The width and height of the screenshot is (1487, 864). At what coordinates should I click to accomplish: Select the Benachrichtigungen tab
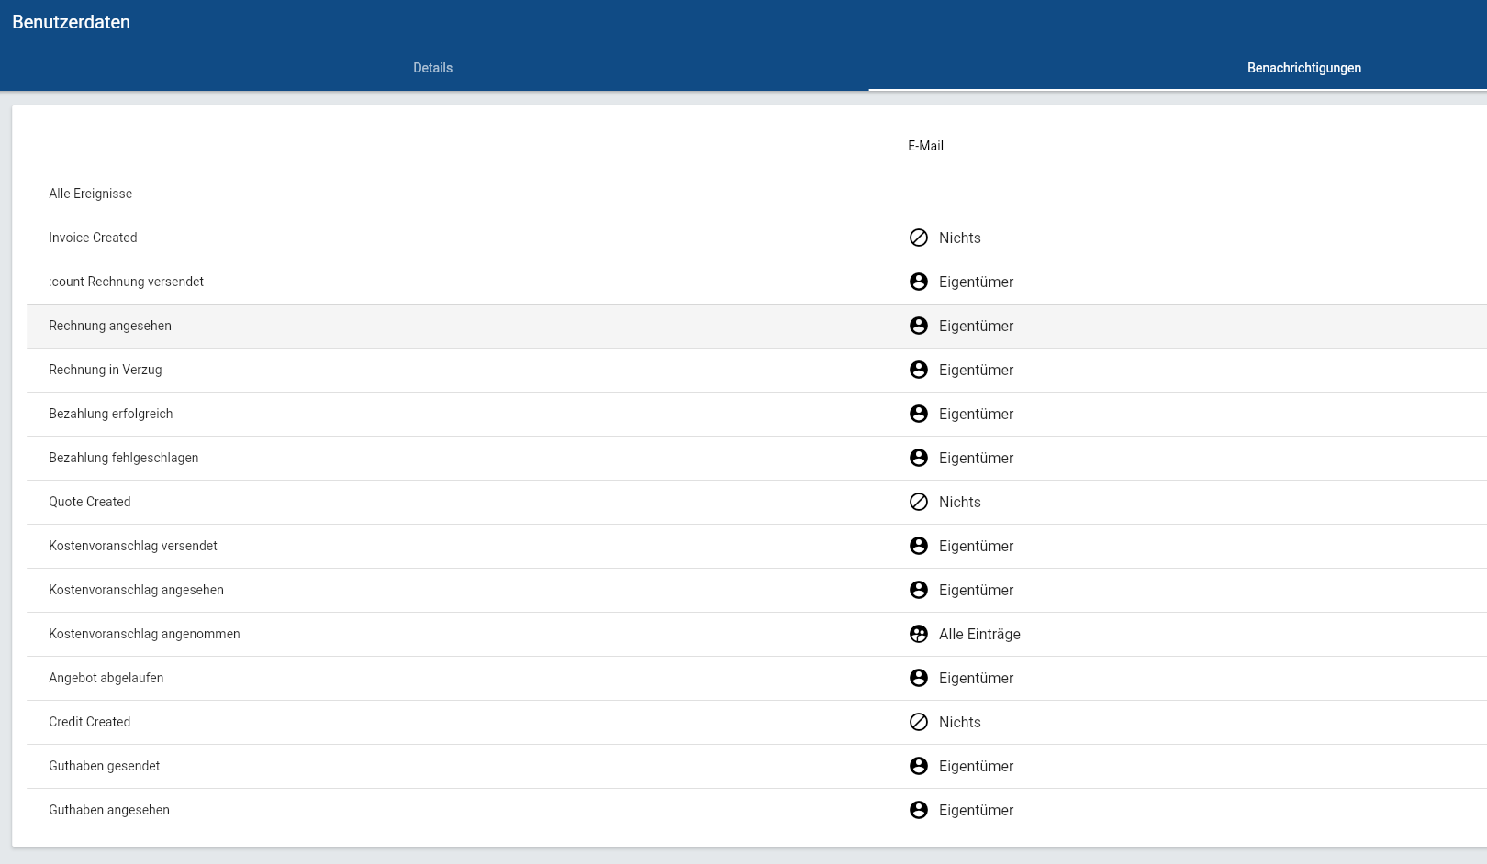click(x=1303, y=68)
